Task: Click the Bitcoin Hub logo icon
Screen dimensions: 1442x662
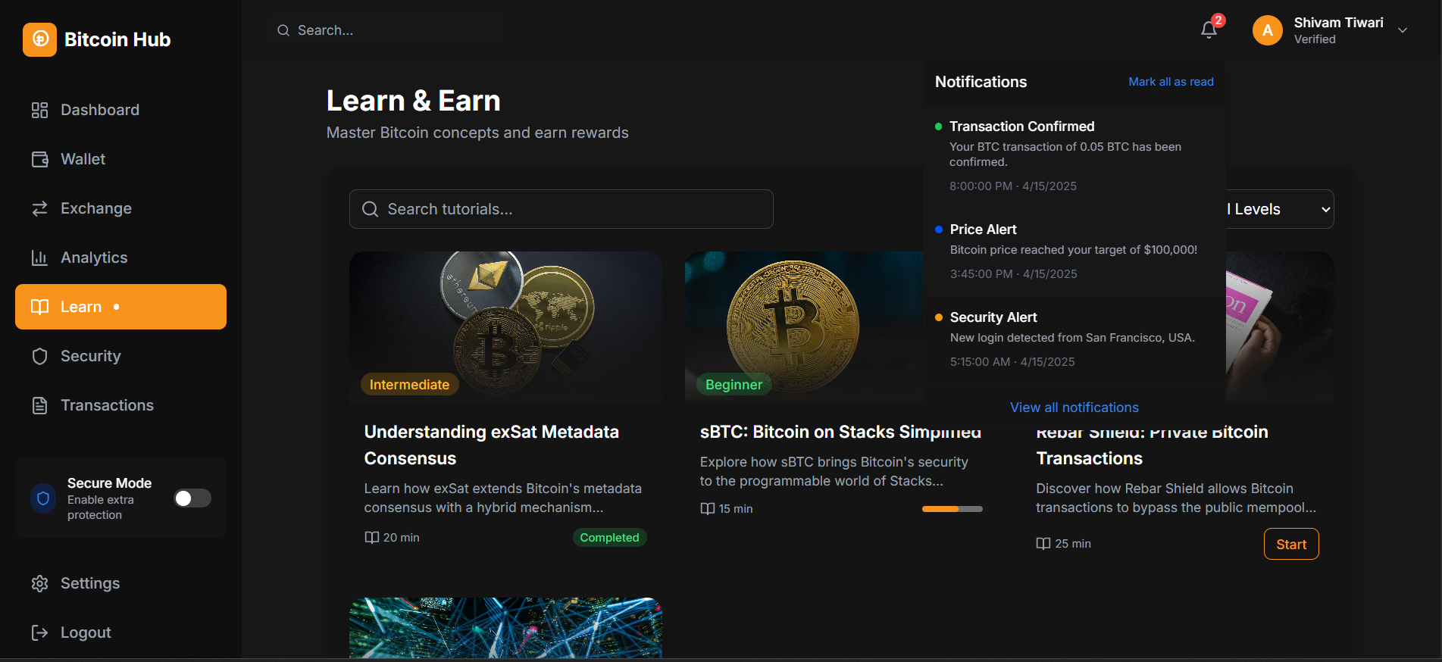Action: click(39, 39)
